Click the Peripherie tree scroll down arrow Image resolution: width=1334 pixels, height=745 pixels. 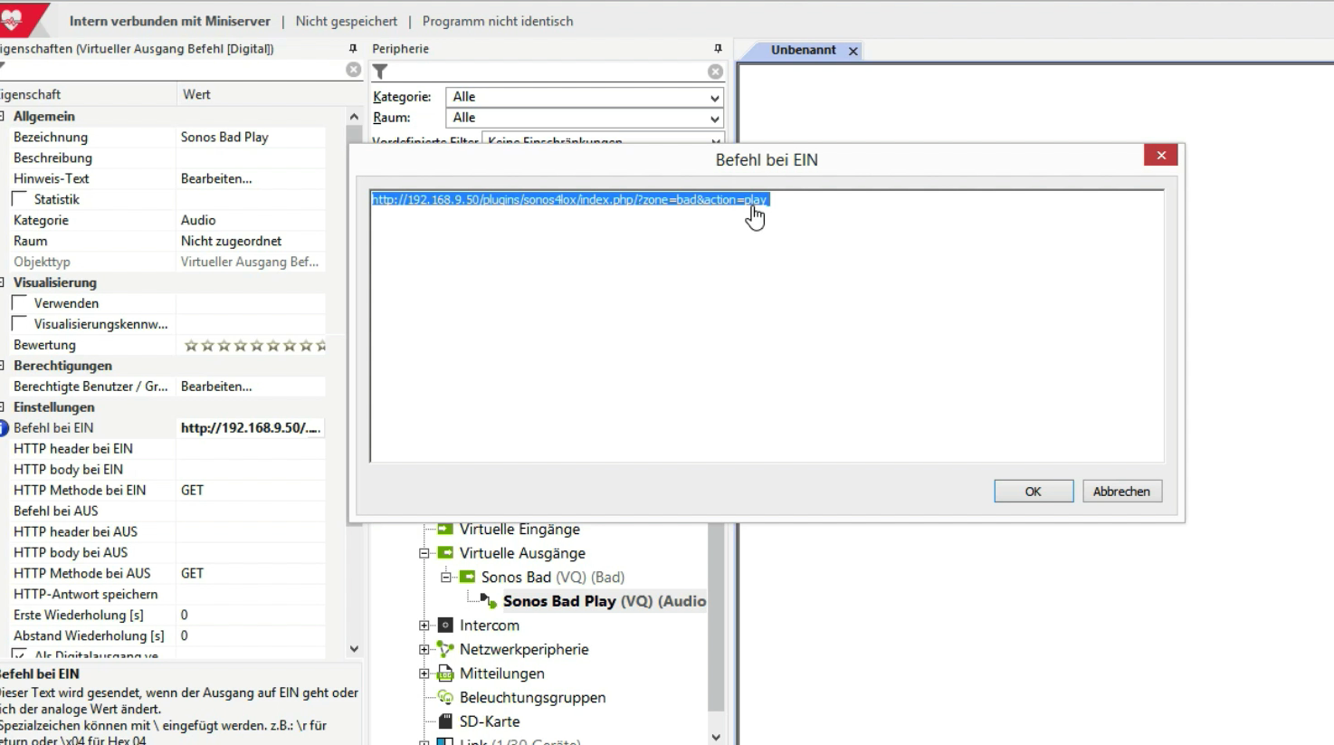[716, 737]
